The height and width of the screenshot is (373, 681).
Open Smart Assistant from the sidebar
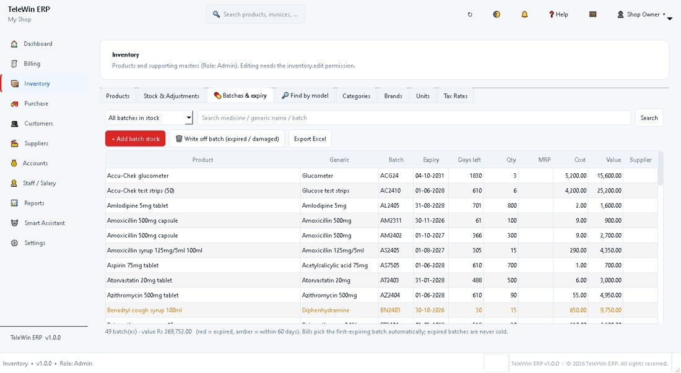coord(44,223)
